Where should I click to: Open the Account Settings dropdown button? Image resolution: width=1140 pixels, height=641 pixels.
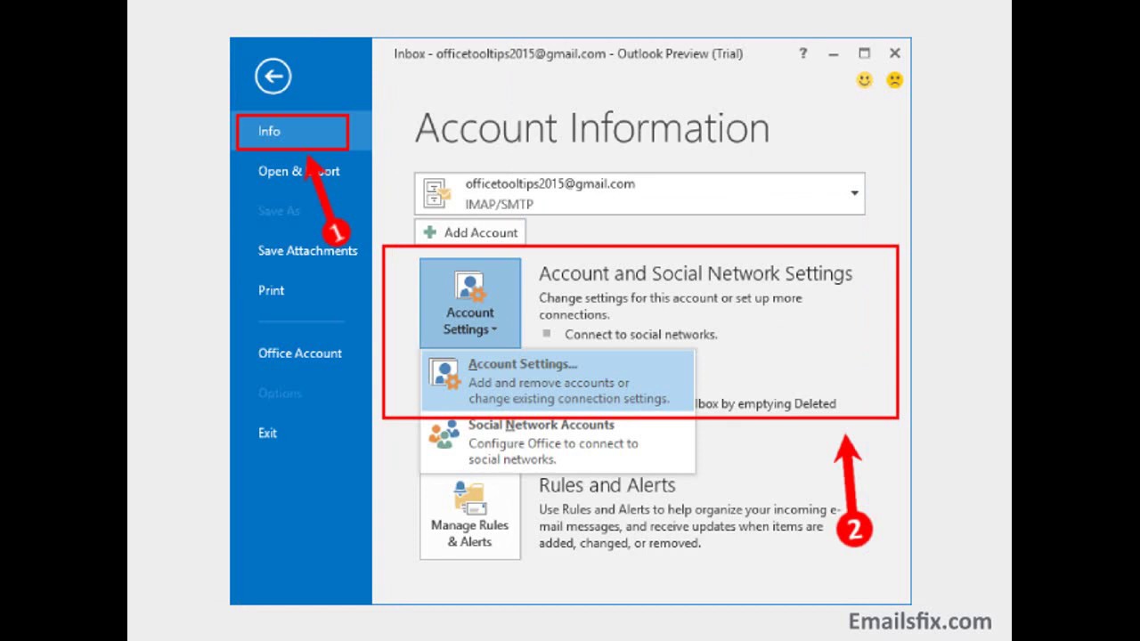click(x=470, y=303)
